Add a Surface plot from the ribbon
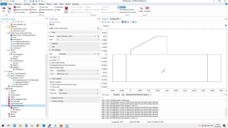 [17, 7]
